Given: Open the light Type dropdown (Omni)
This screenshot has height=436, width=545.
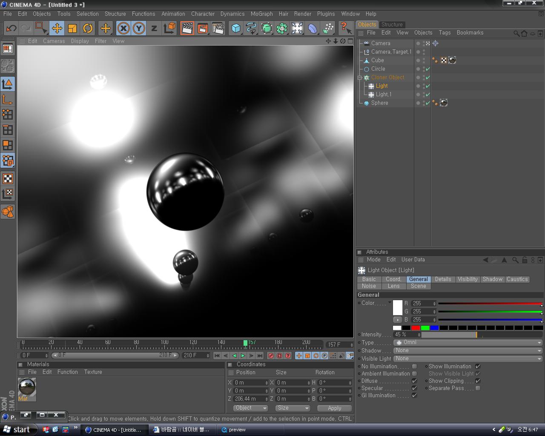Looking at the screenshot, I should tap(468, 342).
